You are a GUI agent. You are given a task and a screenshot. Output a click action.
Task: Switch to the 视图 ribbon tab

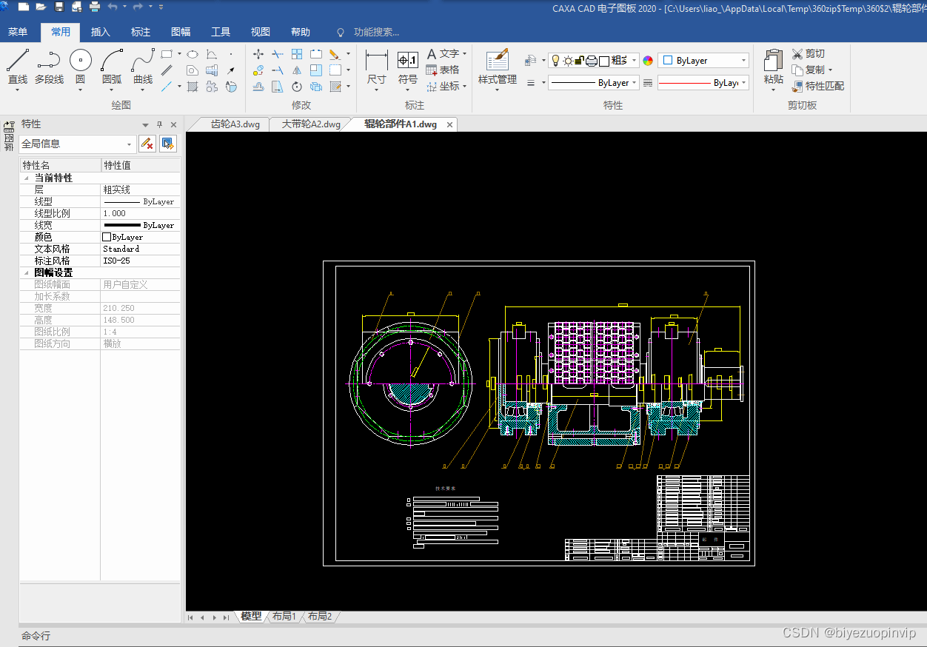261,32
